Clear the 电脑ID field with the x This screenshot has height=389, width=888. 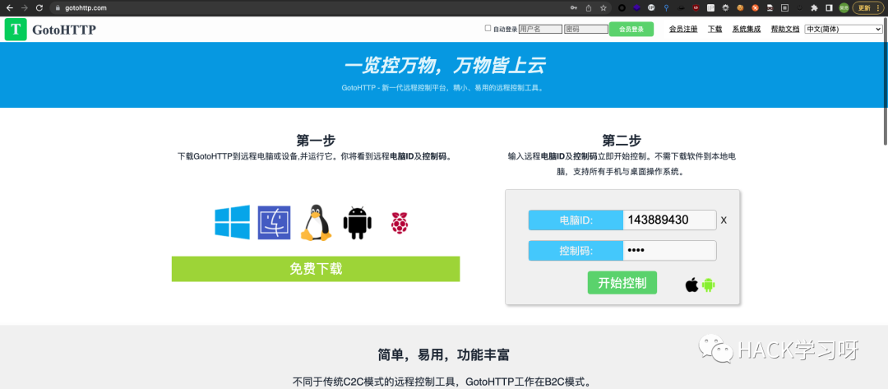(x=724, y=220)
